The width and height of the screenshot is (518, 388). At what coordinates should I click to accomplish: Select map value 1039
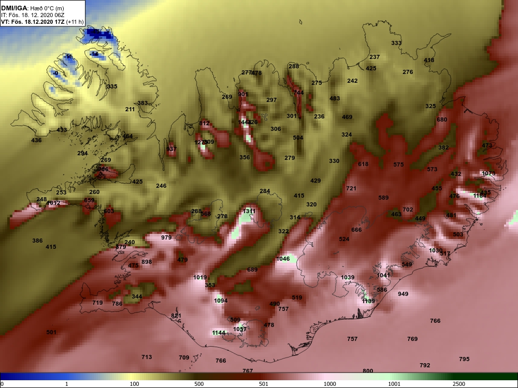click(x=348, y=277)
